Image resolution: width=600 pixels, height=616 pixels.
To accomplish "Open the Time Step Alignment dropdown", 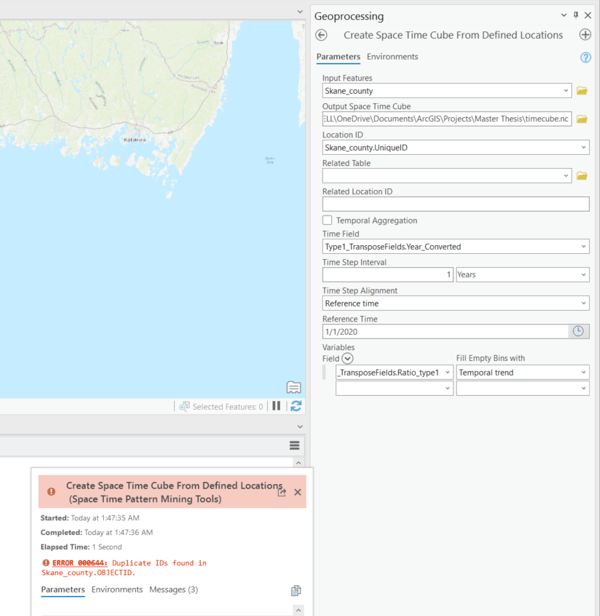I will (583, 303).
